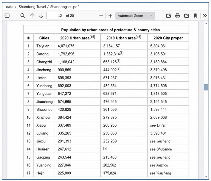The width and height of the screenshot is (211, 181).
Task: Click the value '5,304,061'
Action: point(158,46)
